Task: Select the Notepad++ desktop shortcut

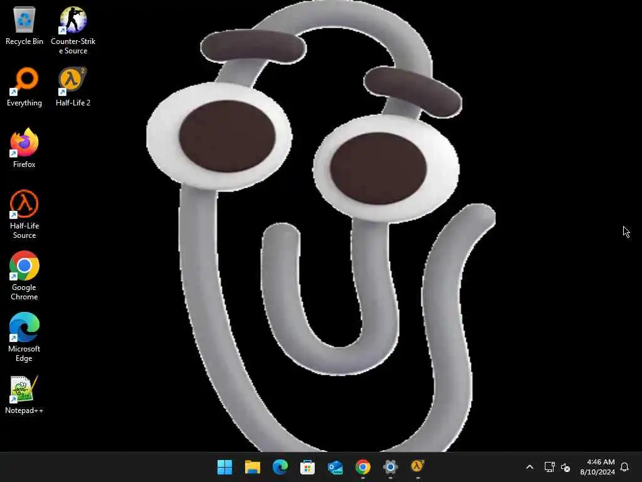Action: pos(24,394)
